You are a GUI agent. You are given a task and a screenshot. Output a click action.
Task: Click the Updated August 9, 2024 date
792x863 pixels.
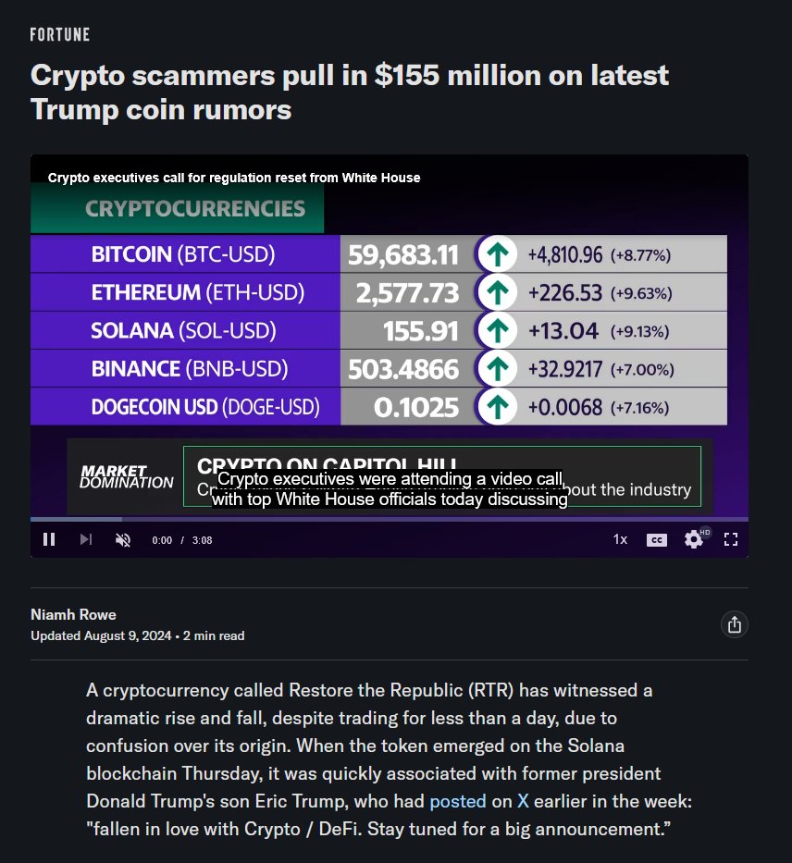coord(101,635)
